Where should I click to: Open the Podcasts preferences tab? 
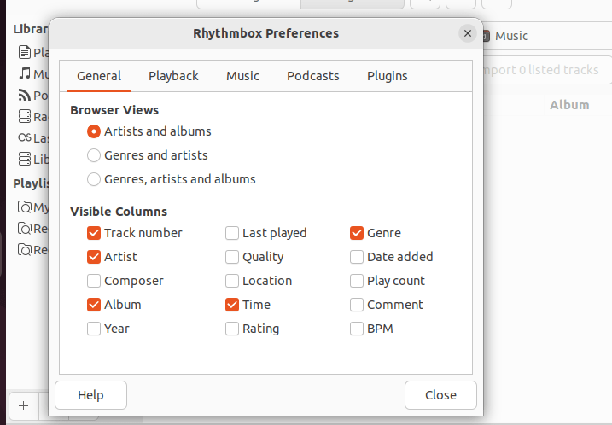pos(313,76)
